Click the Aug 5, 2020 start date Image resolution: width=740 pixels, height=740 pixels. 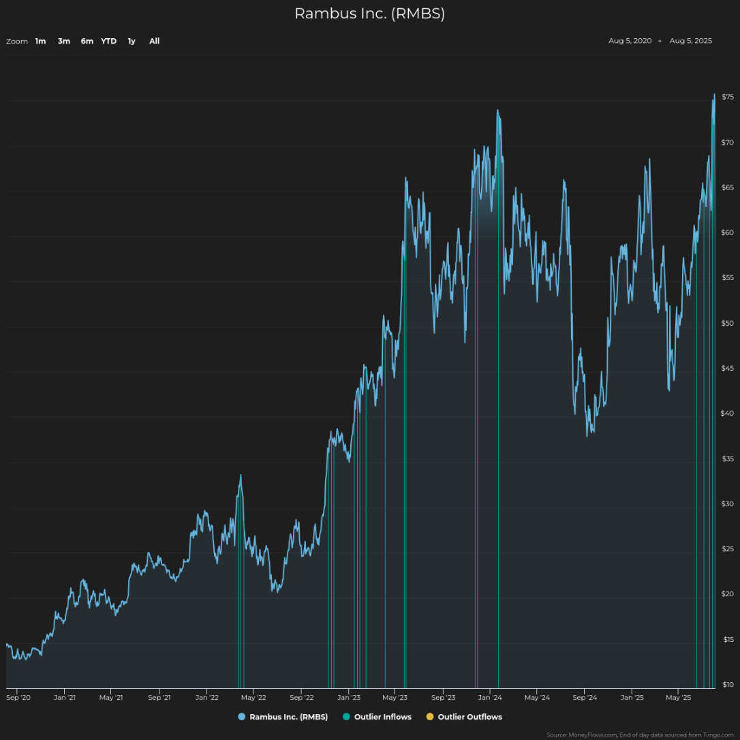[630, 41]
